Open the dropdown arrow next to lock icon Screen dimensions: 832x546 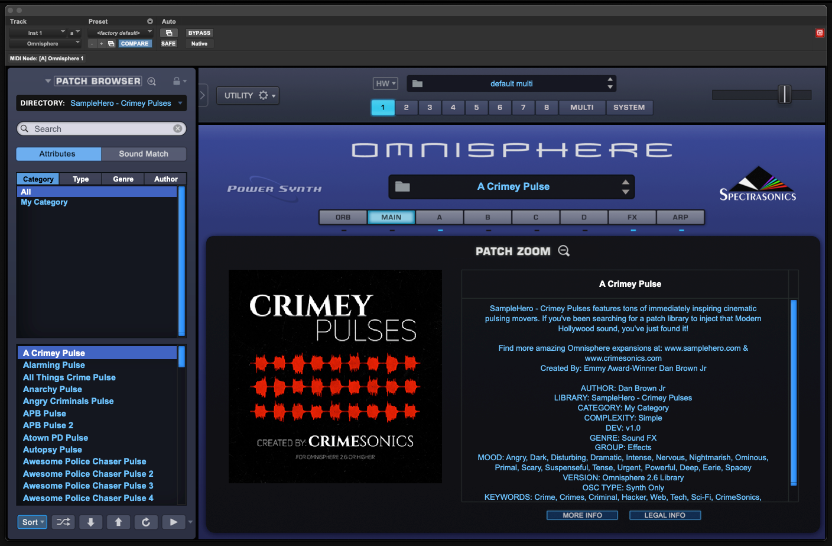(184, 81)
